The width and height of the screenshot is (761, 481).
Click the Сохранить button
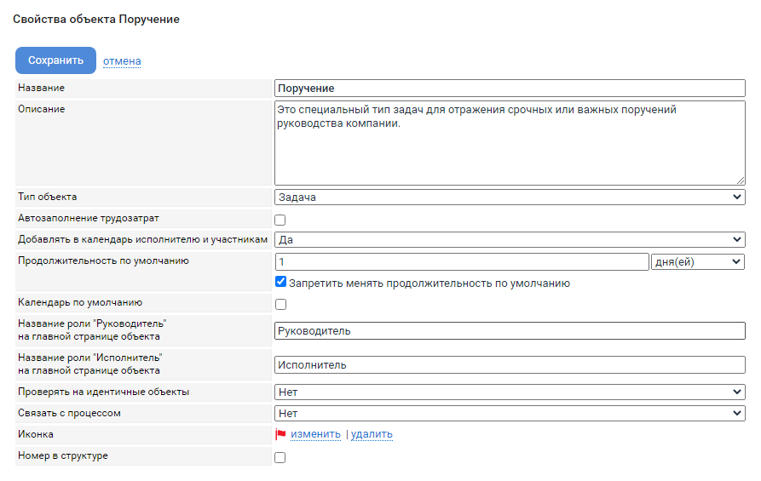pos(55,60)
